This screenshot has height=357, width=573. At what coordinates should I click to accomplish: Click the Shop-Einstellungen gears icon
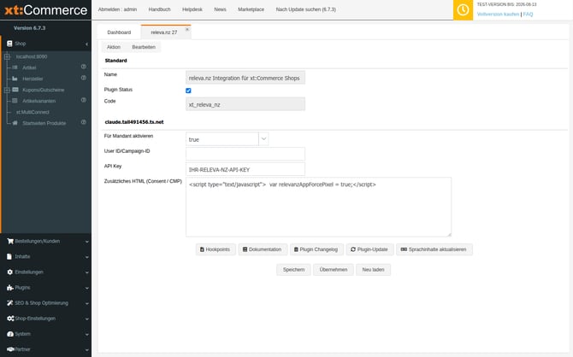pyautogui.click(x=10, y=319)
